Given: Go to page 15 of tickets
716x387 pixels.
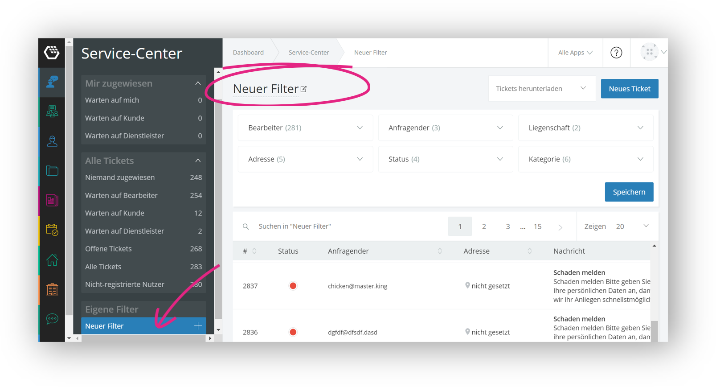Looking at the screenshot, I should point(538,226).
